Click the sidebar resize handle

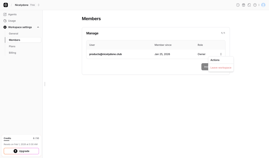coord(45,84)
